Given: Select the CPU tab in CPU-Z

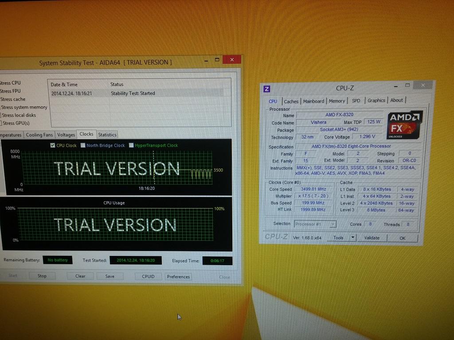Looking at the screenshot, I should 273,101.
